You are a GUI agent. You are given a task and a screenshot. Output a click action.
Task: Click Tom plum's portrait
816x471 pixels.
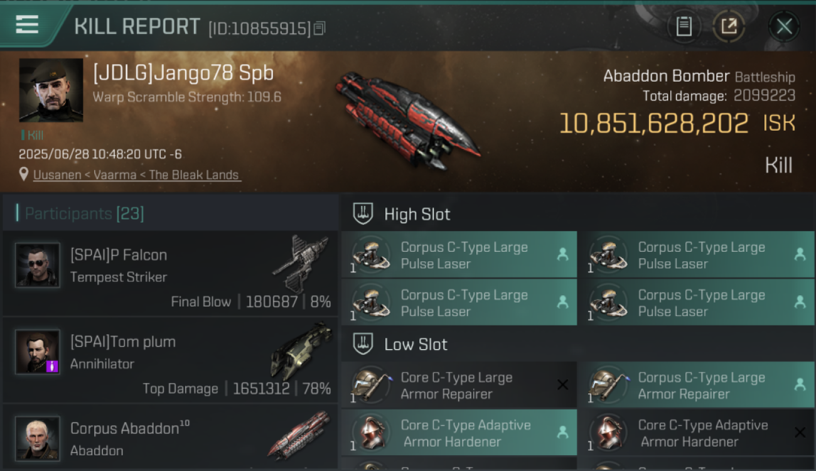[x=38, y=352]
